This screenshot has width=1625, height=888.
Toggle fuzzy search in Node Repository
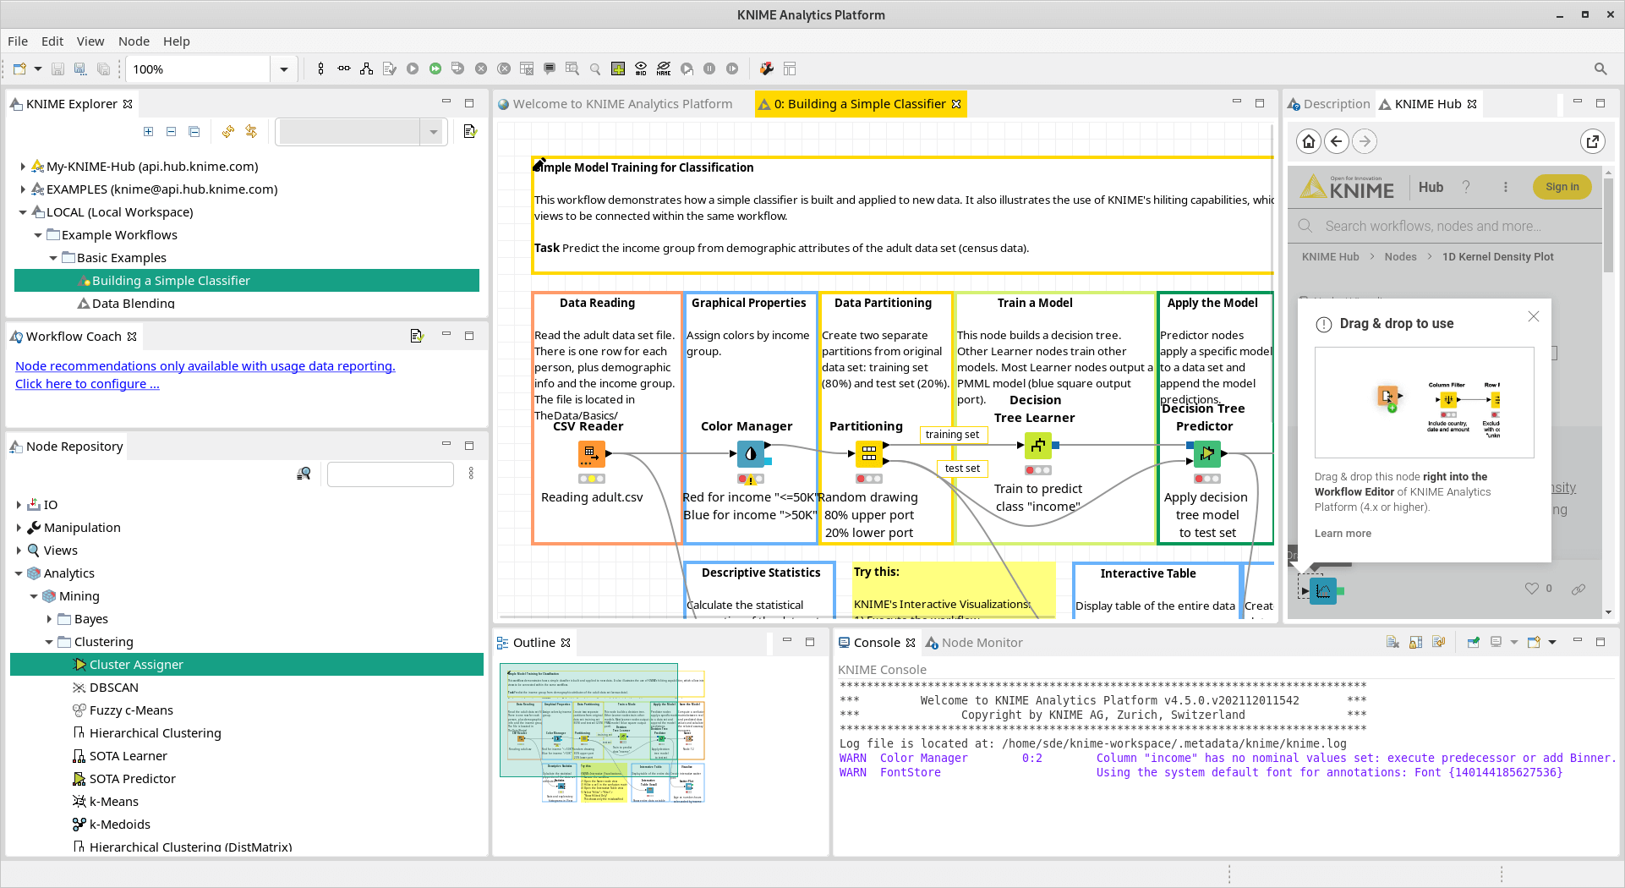pos(304,474)
